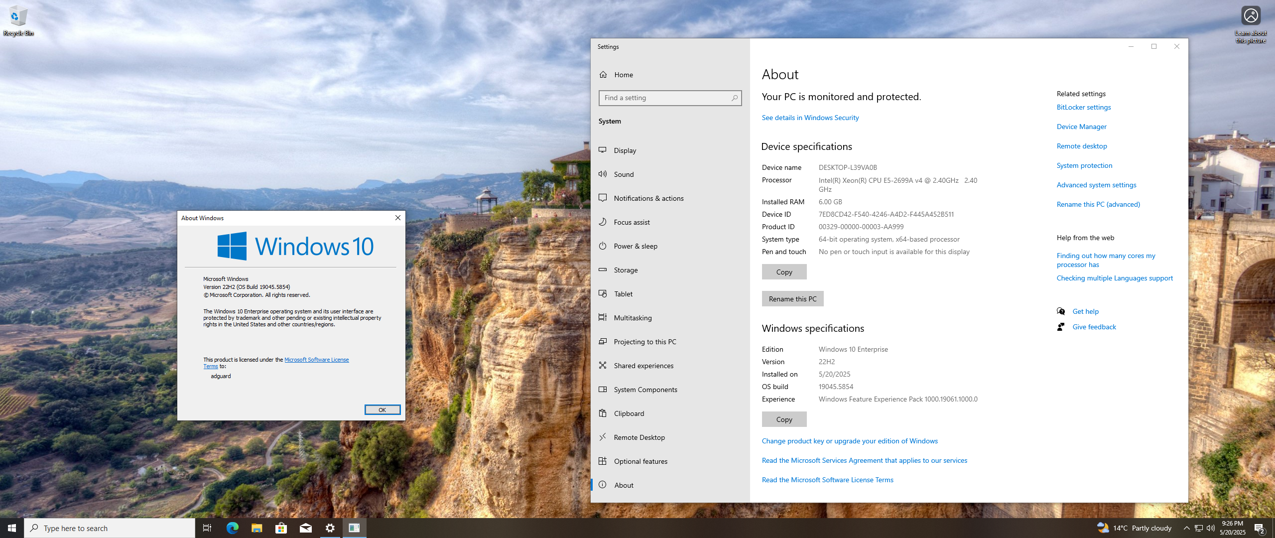Image resolution: width=1275 pixels, height=538 pixels.
Task: Open the Focus assist moon icon
Action: pyautogui.click(x=603, y=222)
